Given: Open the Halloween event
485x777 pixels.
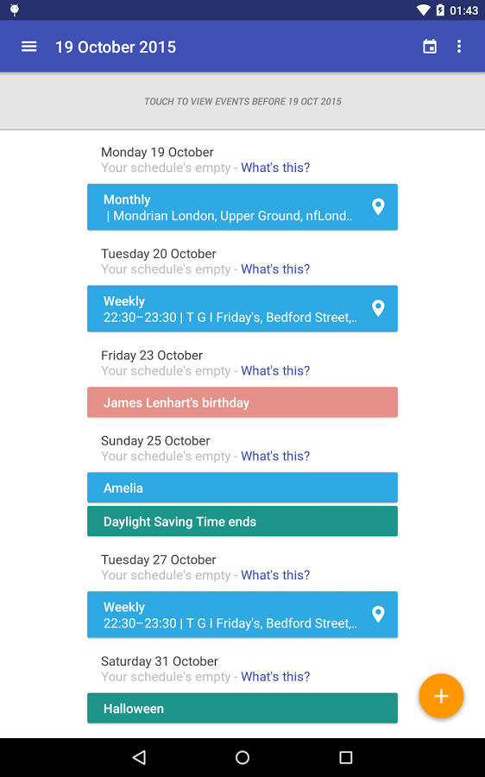Looking at the screenshot, I should pos(243,708).
